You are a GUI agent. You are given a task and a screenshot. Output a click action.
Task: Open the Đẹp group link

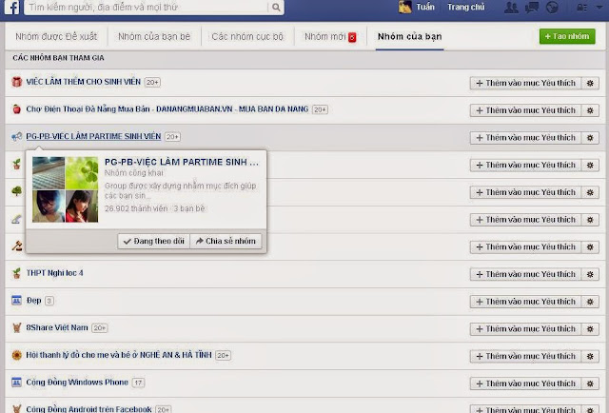tap(33, 301)
